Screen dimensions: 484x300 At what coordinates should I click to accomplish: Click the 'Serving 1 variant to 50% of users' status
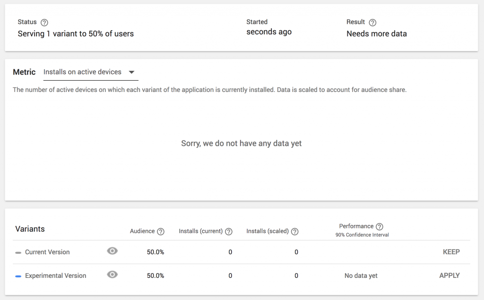coord(76,34)
